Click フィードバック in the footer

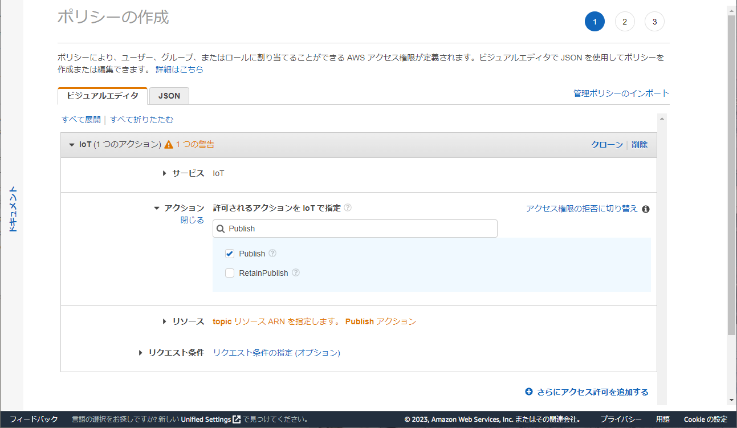pos(34,419)
